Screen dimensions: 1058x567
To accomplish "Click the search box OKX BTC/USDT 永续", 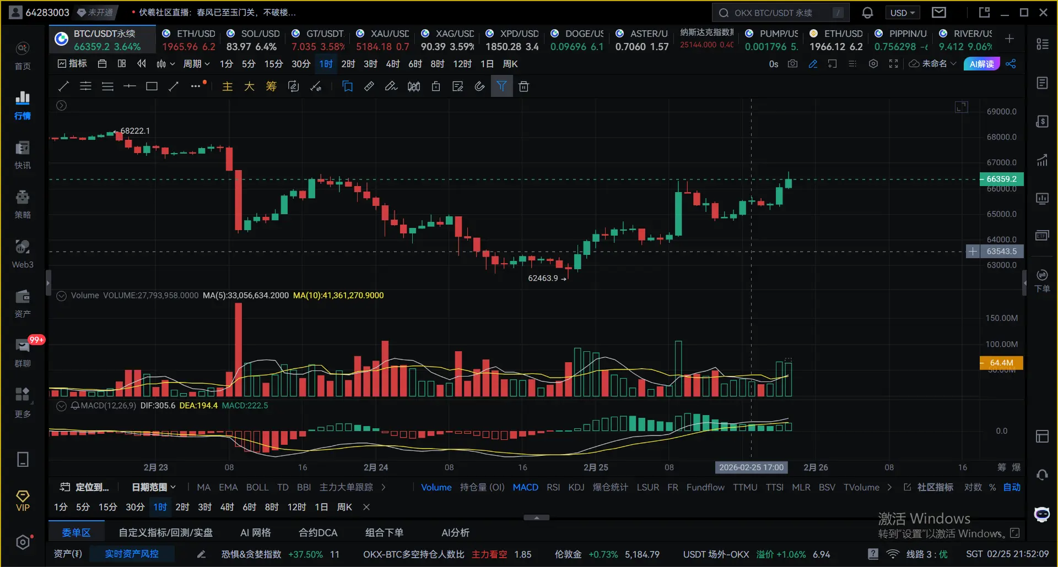I will coord(780,13).
